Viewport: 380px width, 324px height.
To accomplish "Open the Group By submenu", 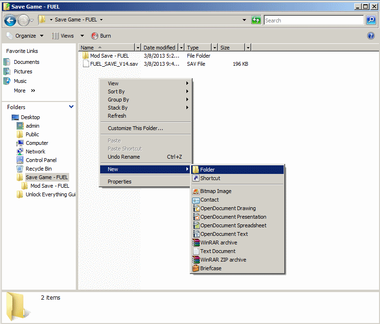I will pos(145,100).
